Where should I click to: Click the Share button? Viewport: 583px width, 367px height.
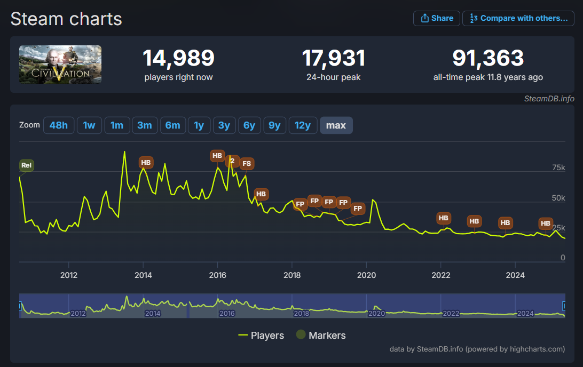pos(437,18)
